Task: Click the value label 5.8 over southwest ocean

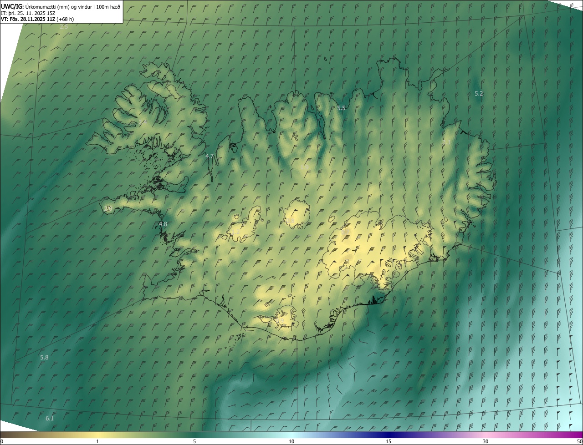Action: (x=44, y=357)
